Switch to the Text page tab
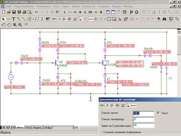The height and width of the screenshot is (136, 181). pos(28,127)
